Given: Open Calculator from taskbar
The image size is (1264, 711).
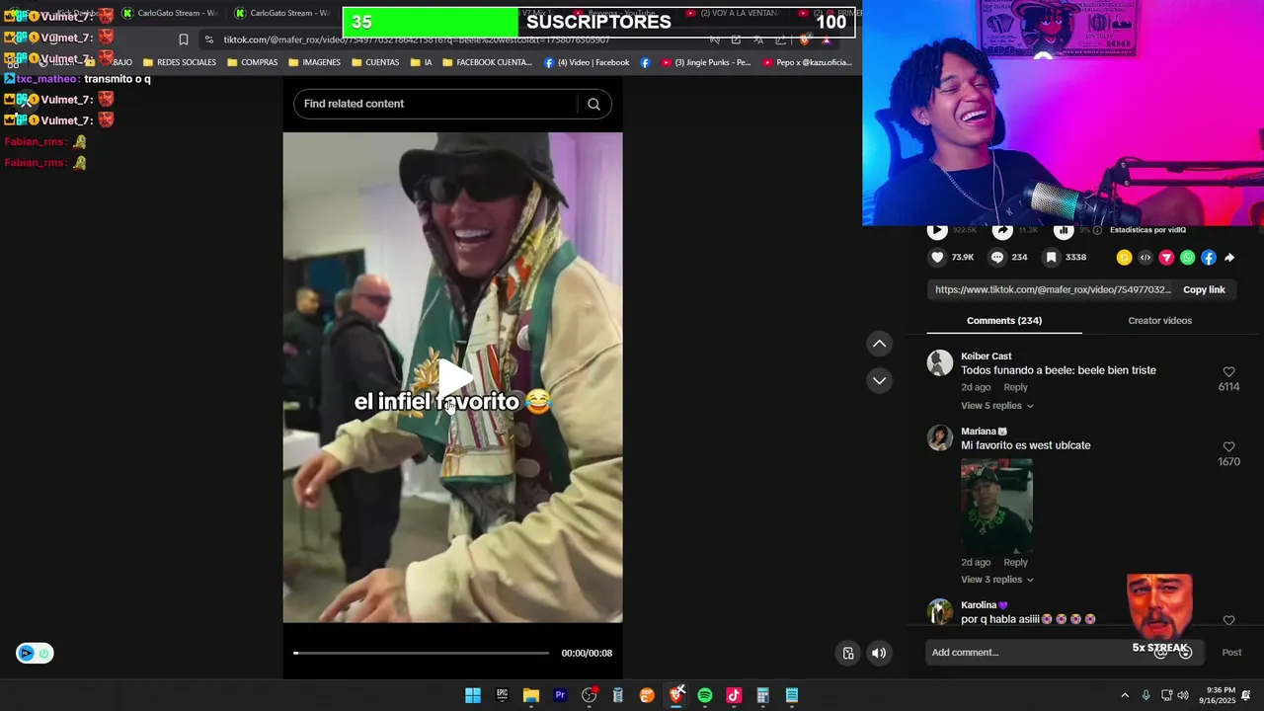Looking at the screenshot, I should 762,695.
